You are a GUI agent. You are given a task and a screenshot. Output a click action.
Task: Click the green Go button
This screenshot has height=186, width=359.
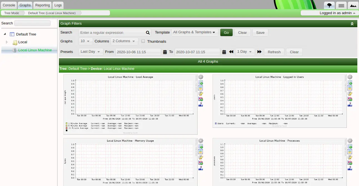pos(226,32)
